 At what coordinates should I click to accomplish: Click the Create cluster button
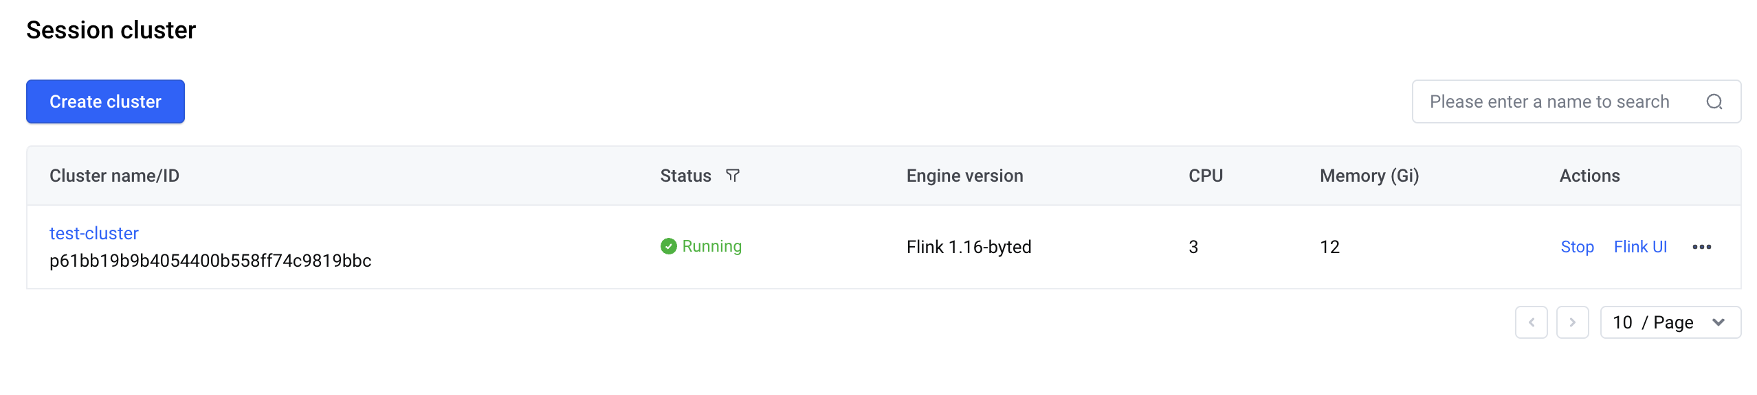[x=105, y=101]
